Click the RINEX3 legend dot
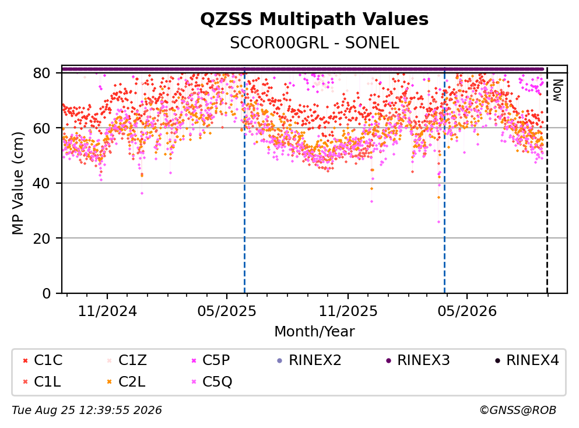 (x=388, y=361)
